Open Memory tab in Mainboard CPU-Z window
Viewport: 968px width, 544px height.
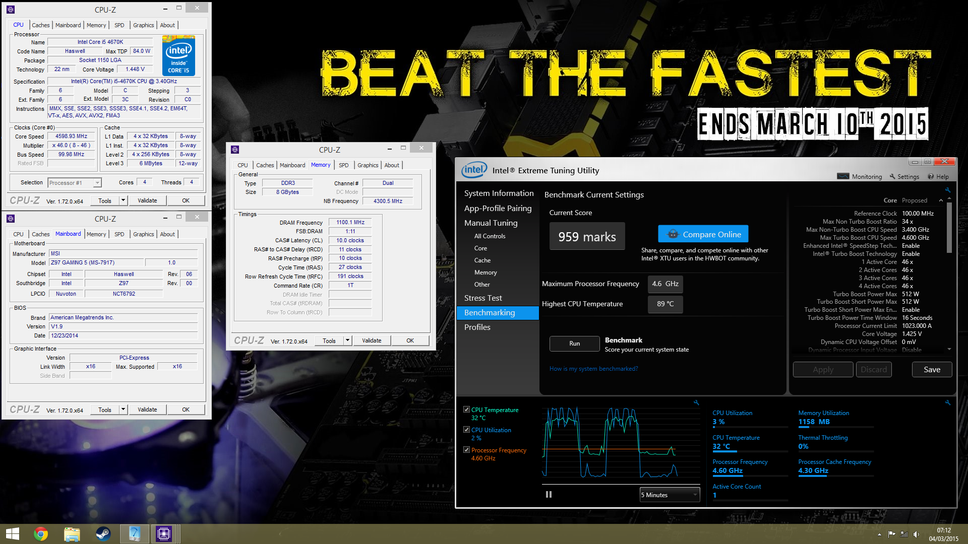coord(96,234)
